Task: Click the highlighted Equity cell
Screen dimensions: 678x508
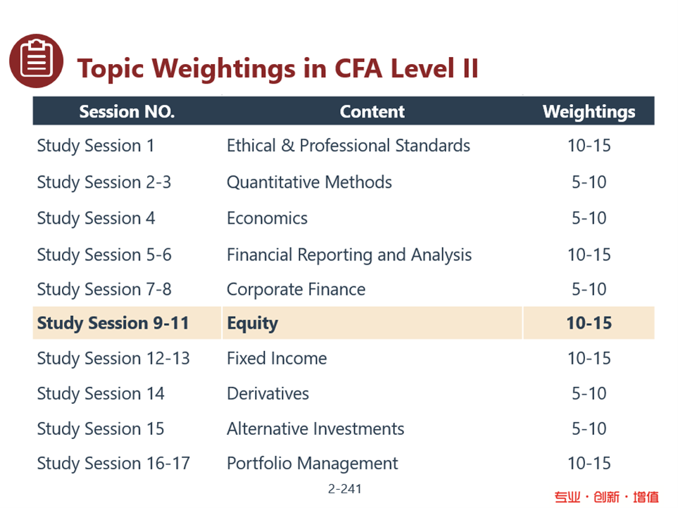Action: (x=372, y=323)
